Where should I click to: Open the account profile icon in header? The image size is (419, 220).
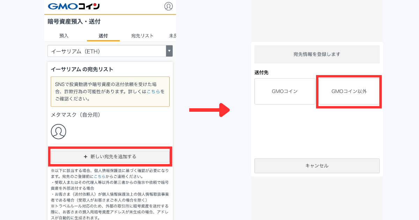click(x=168, y=6)
